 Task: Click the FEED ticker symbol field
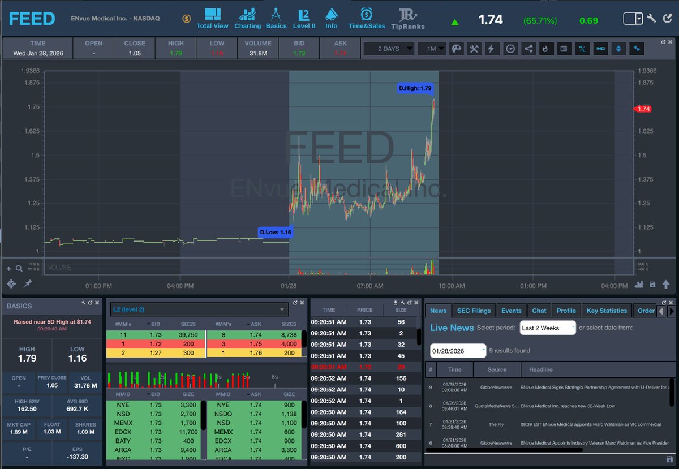point(32,19)
